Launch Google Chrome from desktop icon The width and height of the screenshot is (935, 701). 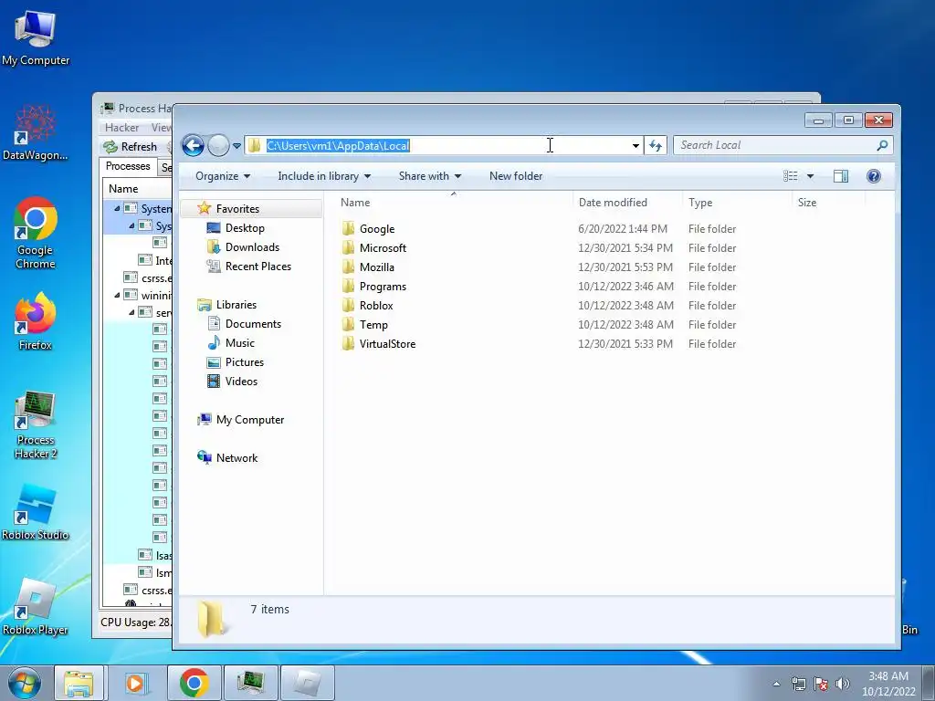(36, 233)
